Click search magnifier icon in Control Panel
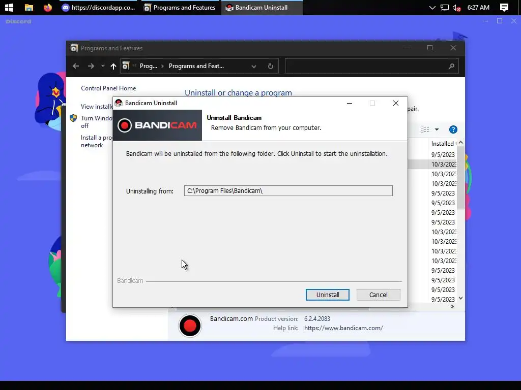521x390 pixels. click(451, 67)
